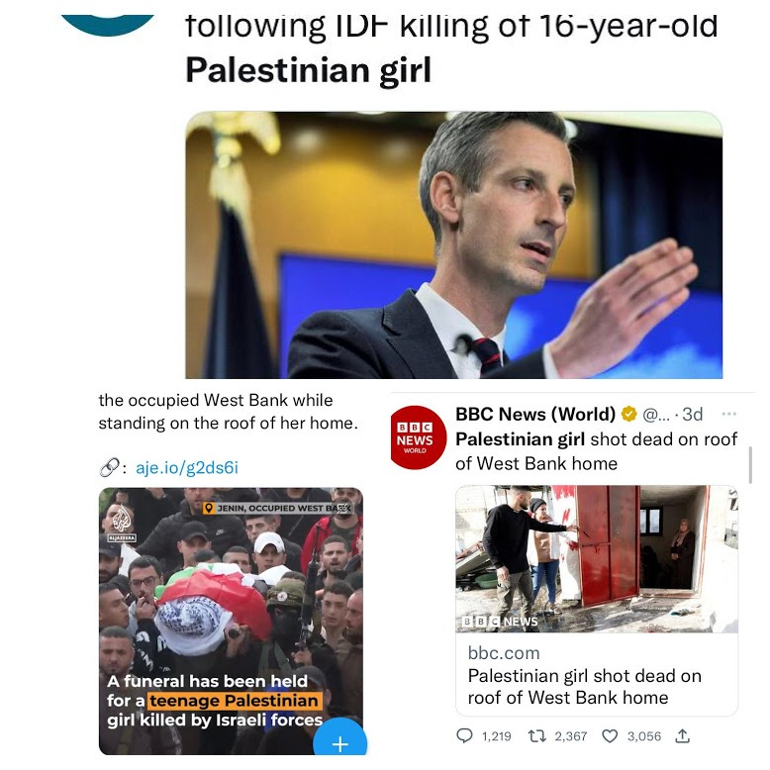
Task: Click the link chain icon
Action: 109,467
